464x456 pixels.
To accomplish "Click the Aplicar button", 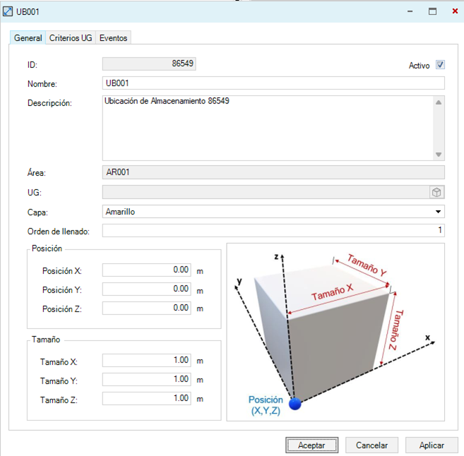I will [x=432, y=445].
